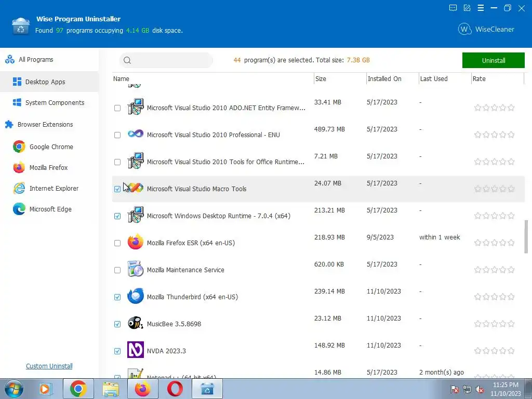Viewport: 532px width, 399px height.
Task: Click the 'within 1 week' last used value
Action: coord(440,237)
